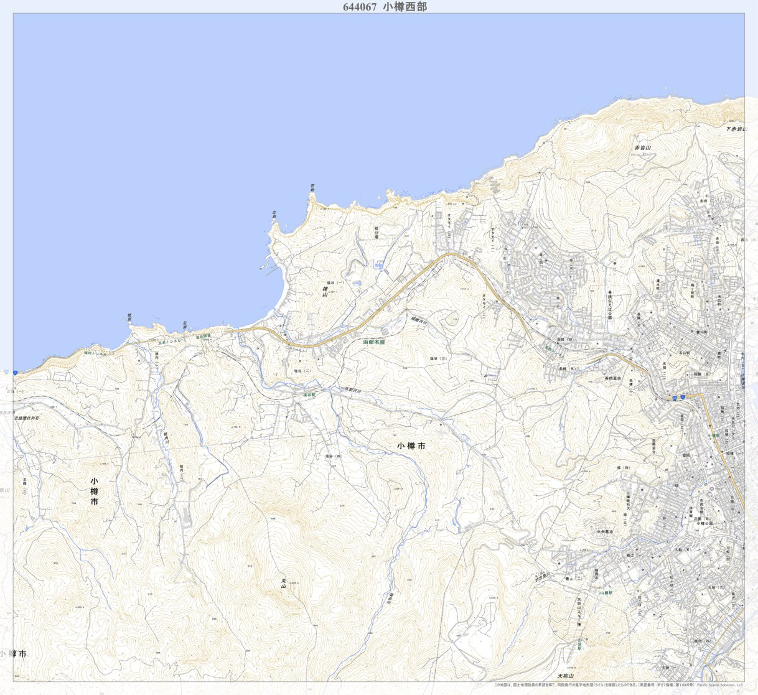Click the blue route shield at left map edge
Screen dimensions: 758x695
pos(15,372)
